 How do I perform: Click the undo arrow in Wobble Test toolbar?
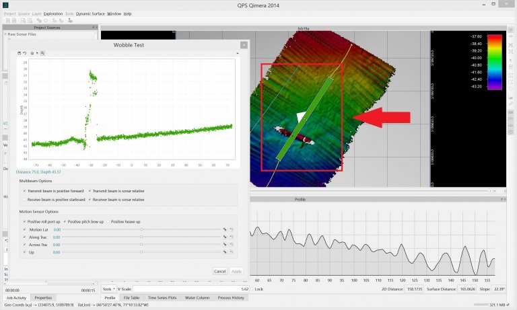tap(25, 52)
